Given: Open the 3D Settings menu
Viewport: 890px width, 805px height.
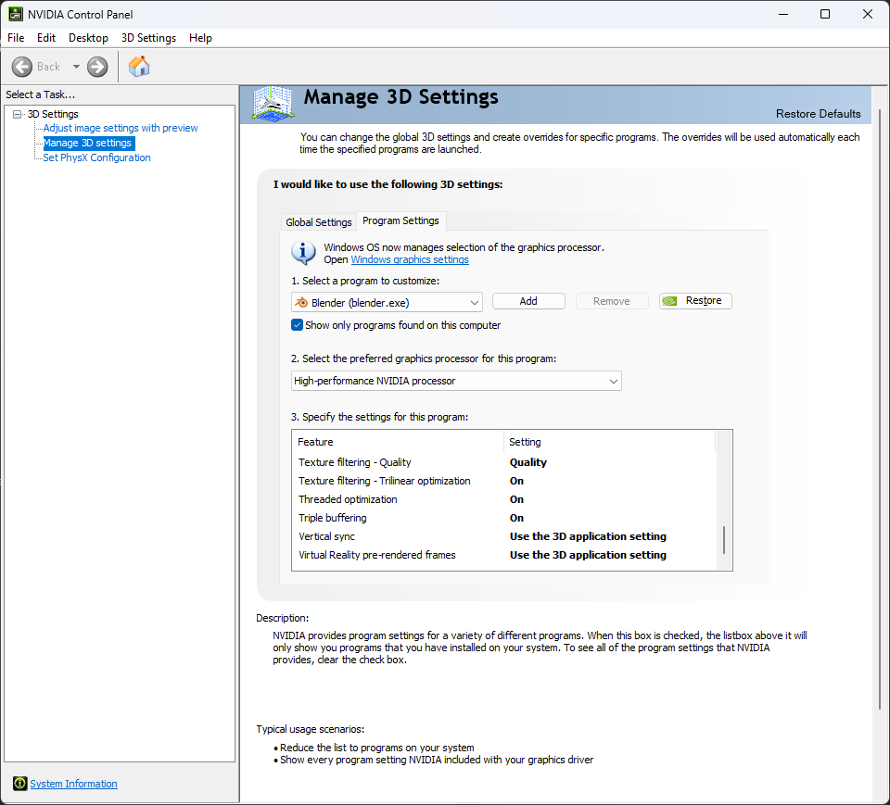Looking at the screenshot, I should pos(148,38).
